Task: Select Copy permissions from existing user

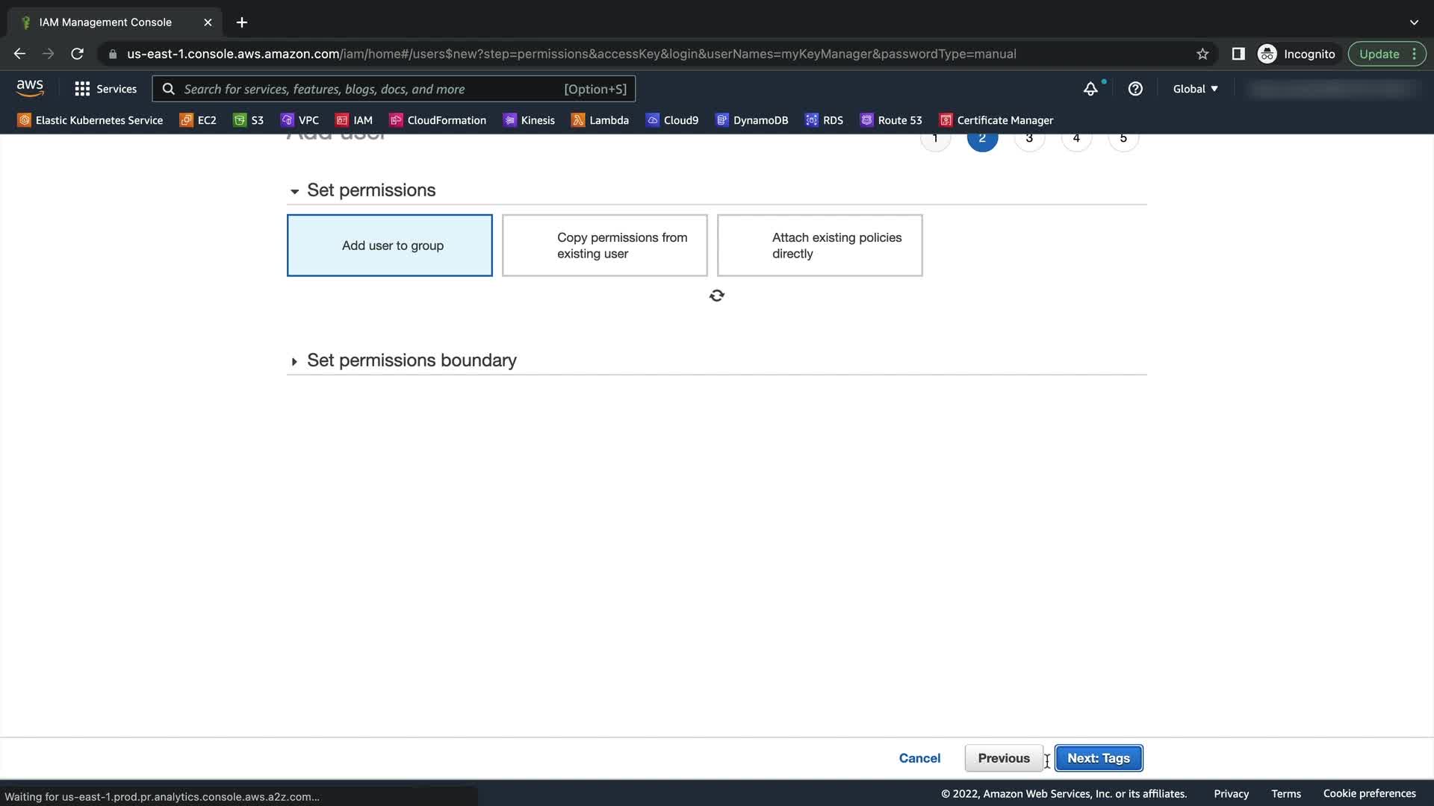Action: pos(605,246)
